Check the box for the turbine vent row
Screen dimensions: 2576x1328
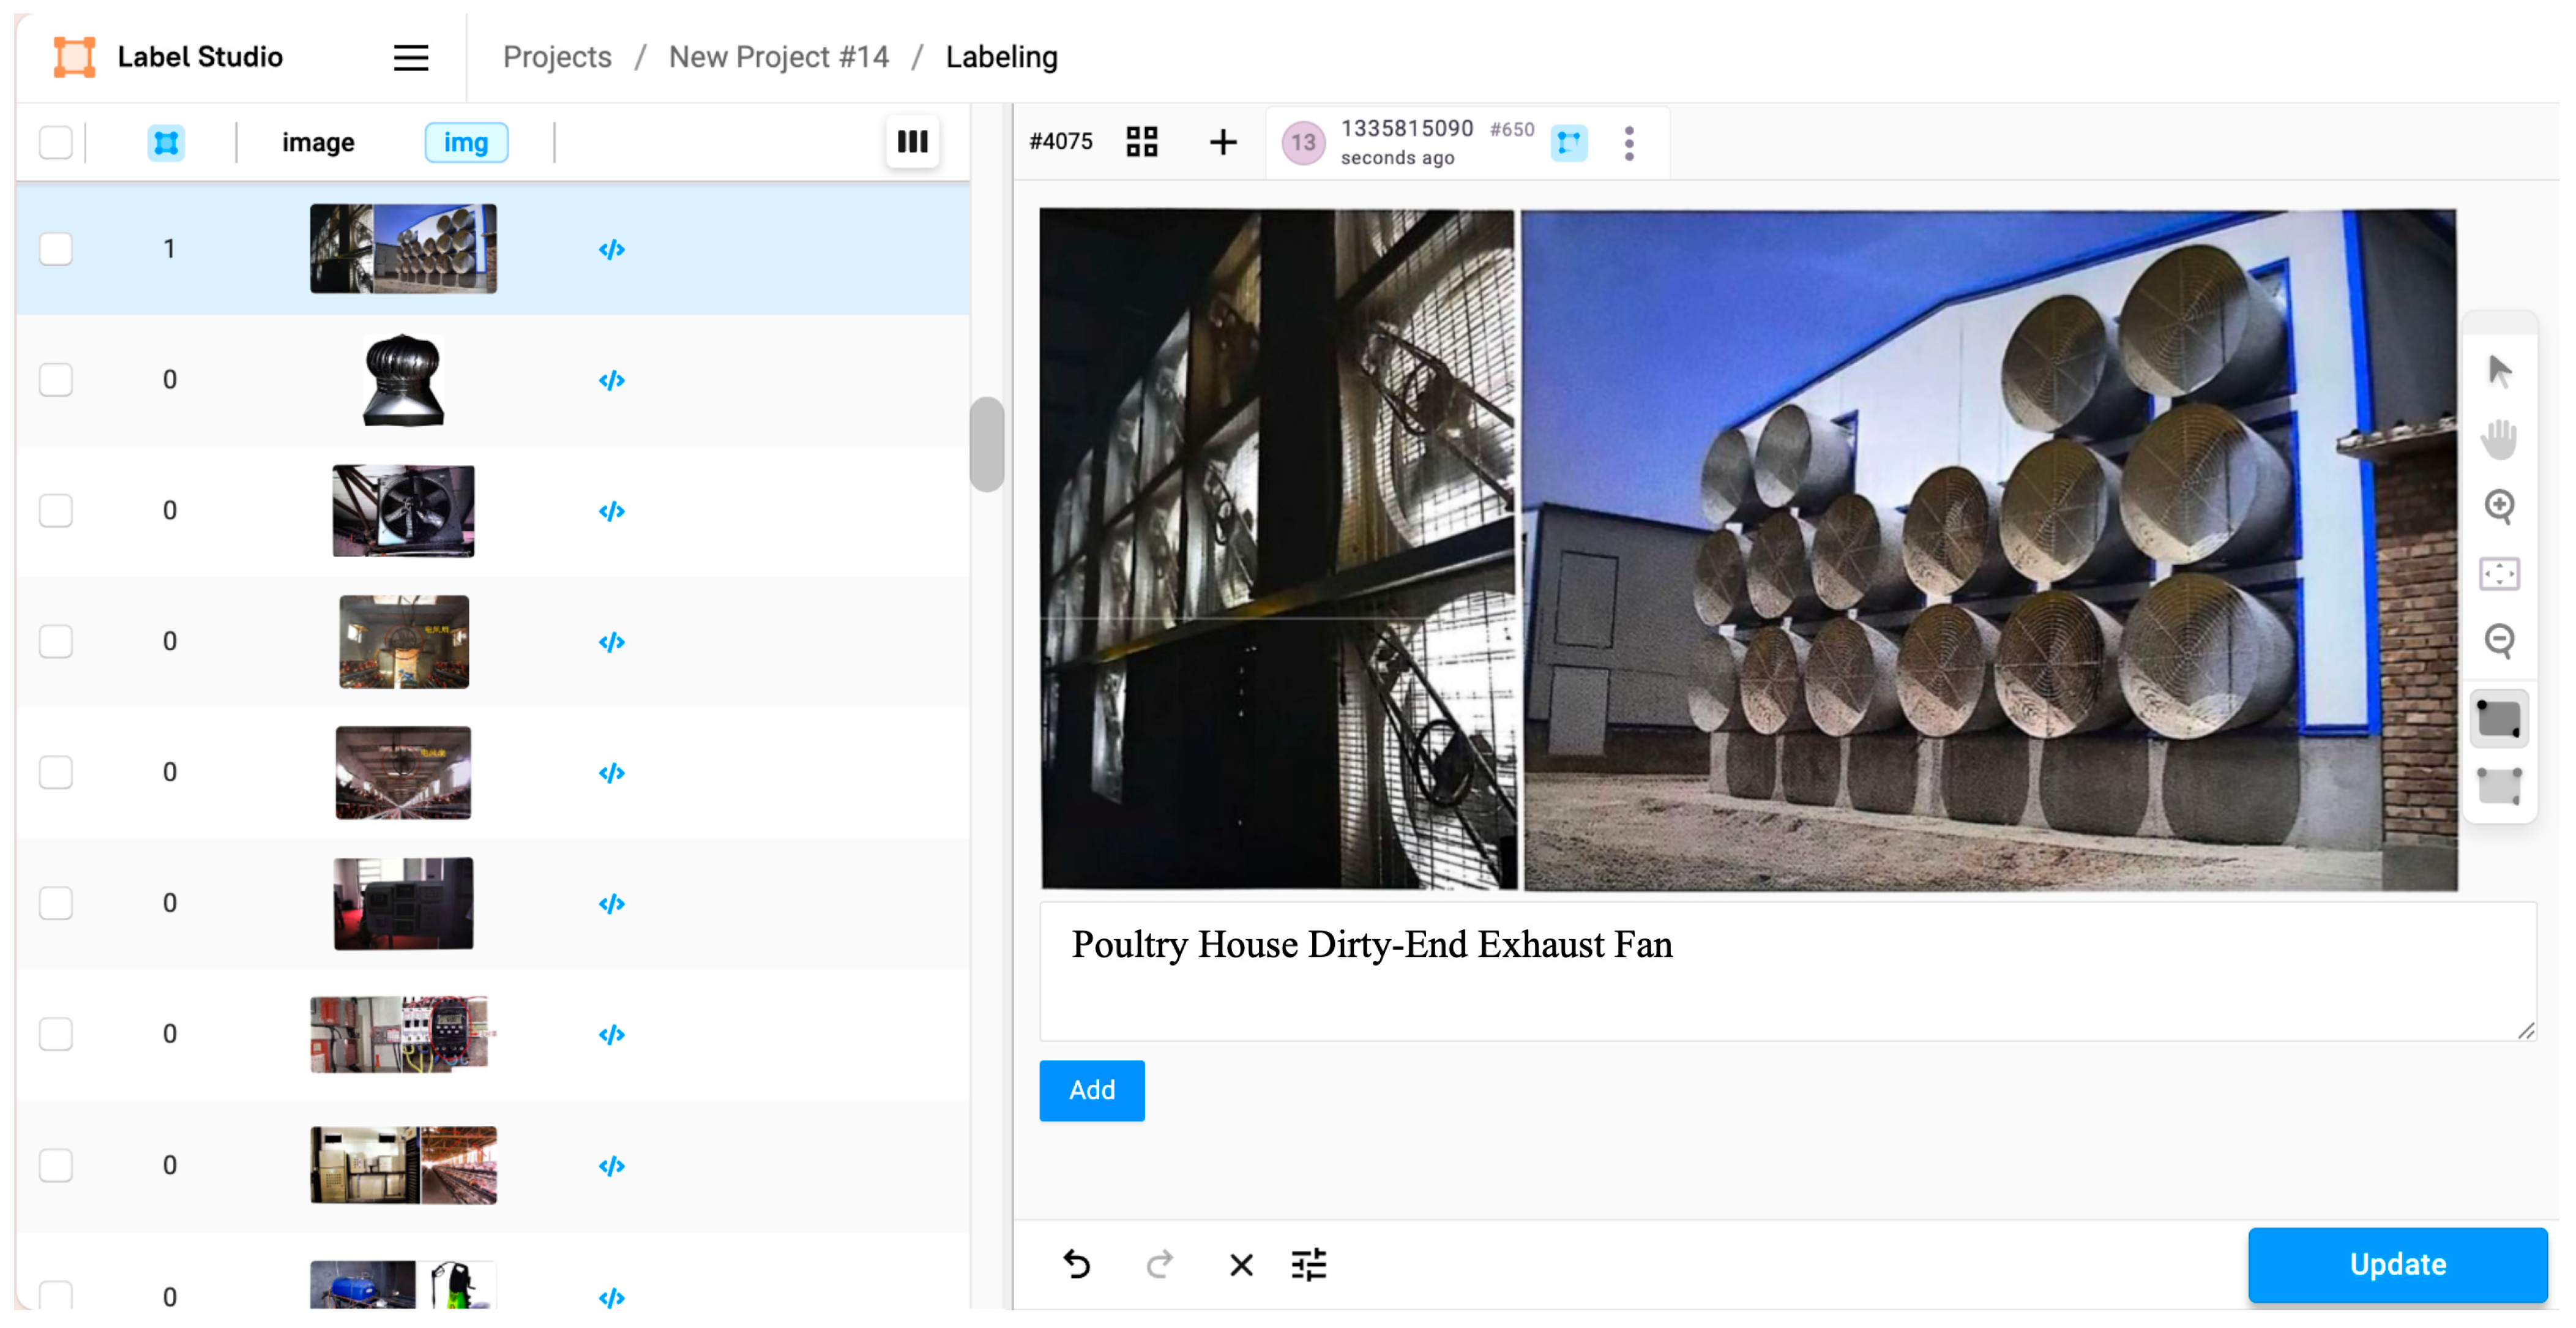point(56,379)
